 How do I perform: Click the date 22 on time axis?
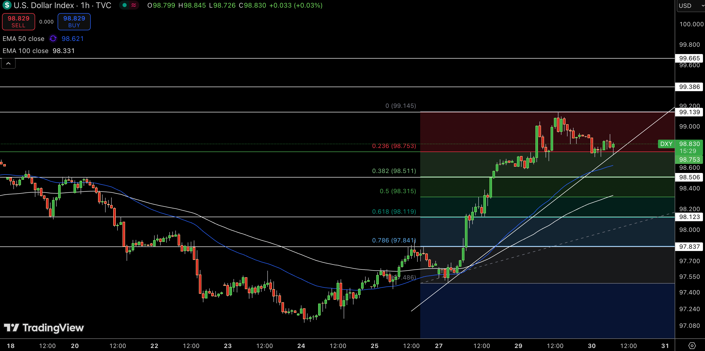click(x=154, y=346)
